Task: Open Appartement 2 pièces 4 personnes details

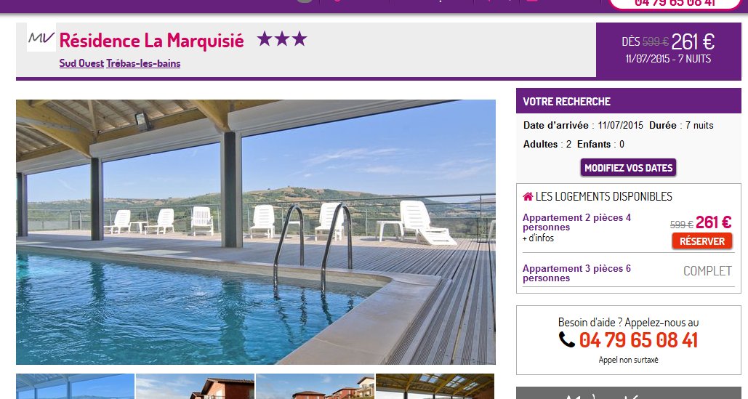Action: 576,222
